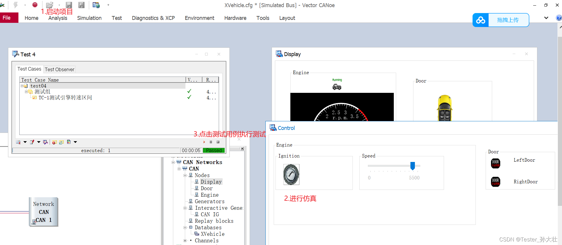
Task: Open the File menu
Action: pos(9,18)
